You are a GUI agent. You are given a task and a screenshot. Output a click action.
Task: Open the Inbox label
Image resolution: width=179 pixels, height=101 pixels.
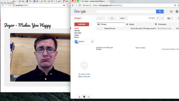point(77,28)
